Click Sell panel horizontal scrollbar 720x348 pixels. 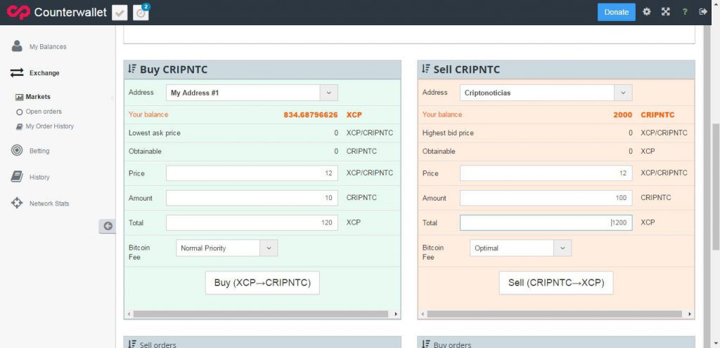click(555, 314)
